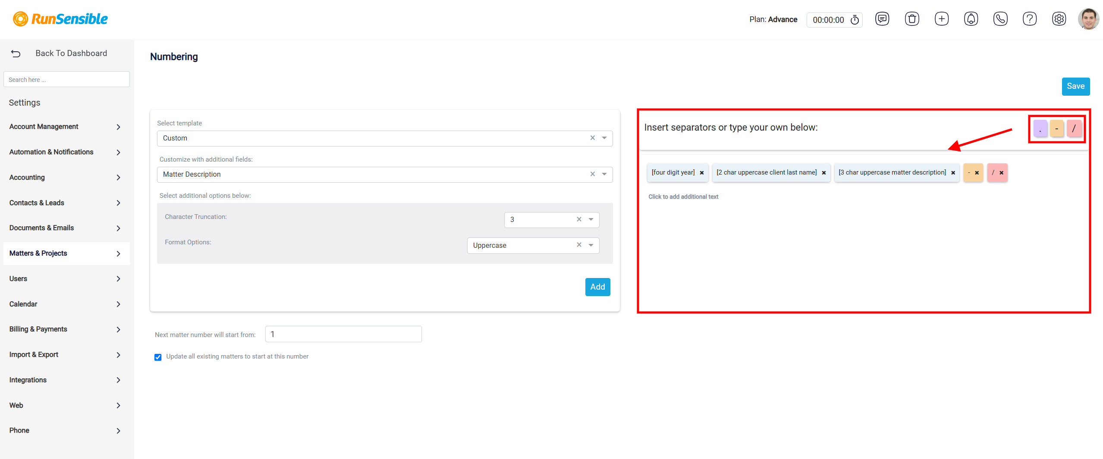
Task: Click the plus add-new icon
Action: (941, 19)
